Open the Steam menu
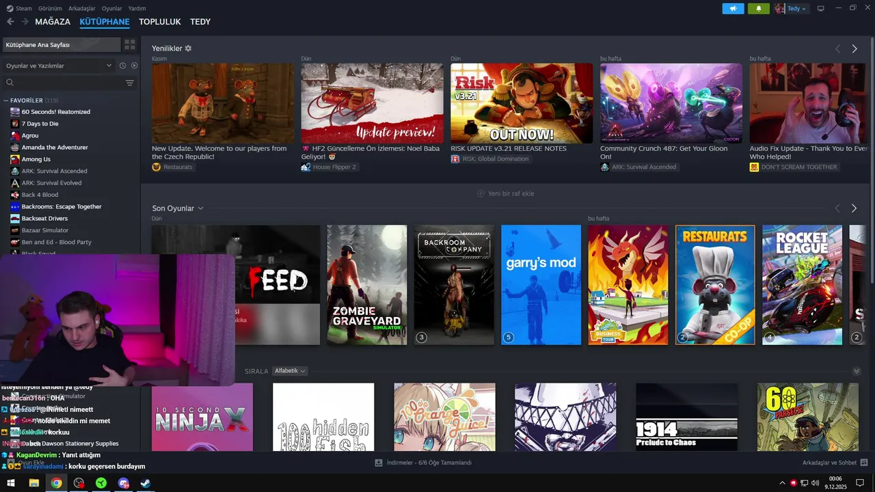Screen dimensions: 875x492 [19, 8]
